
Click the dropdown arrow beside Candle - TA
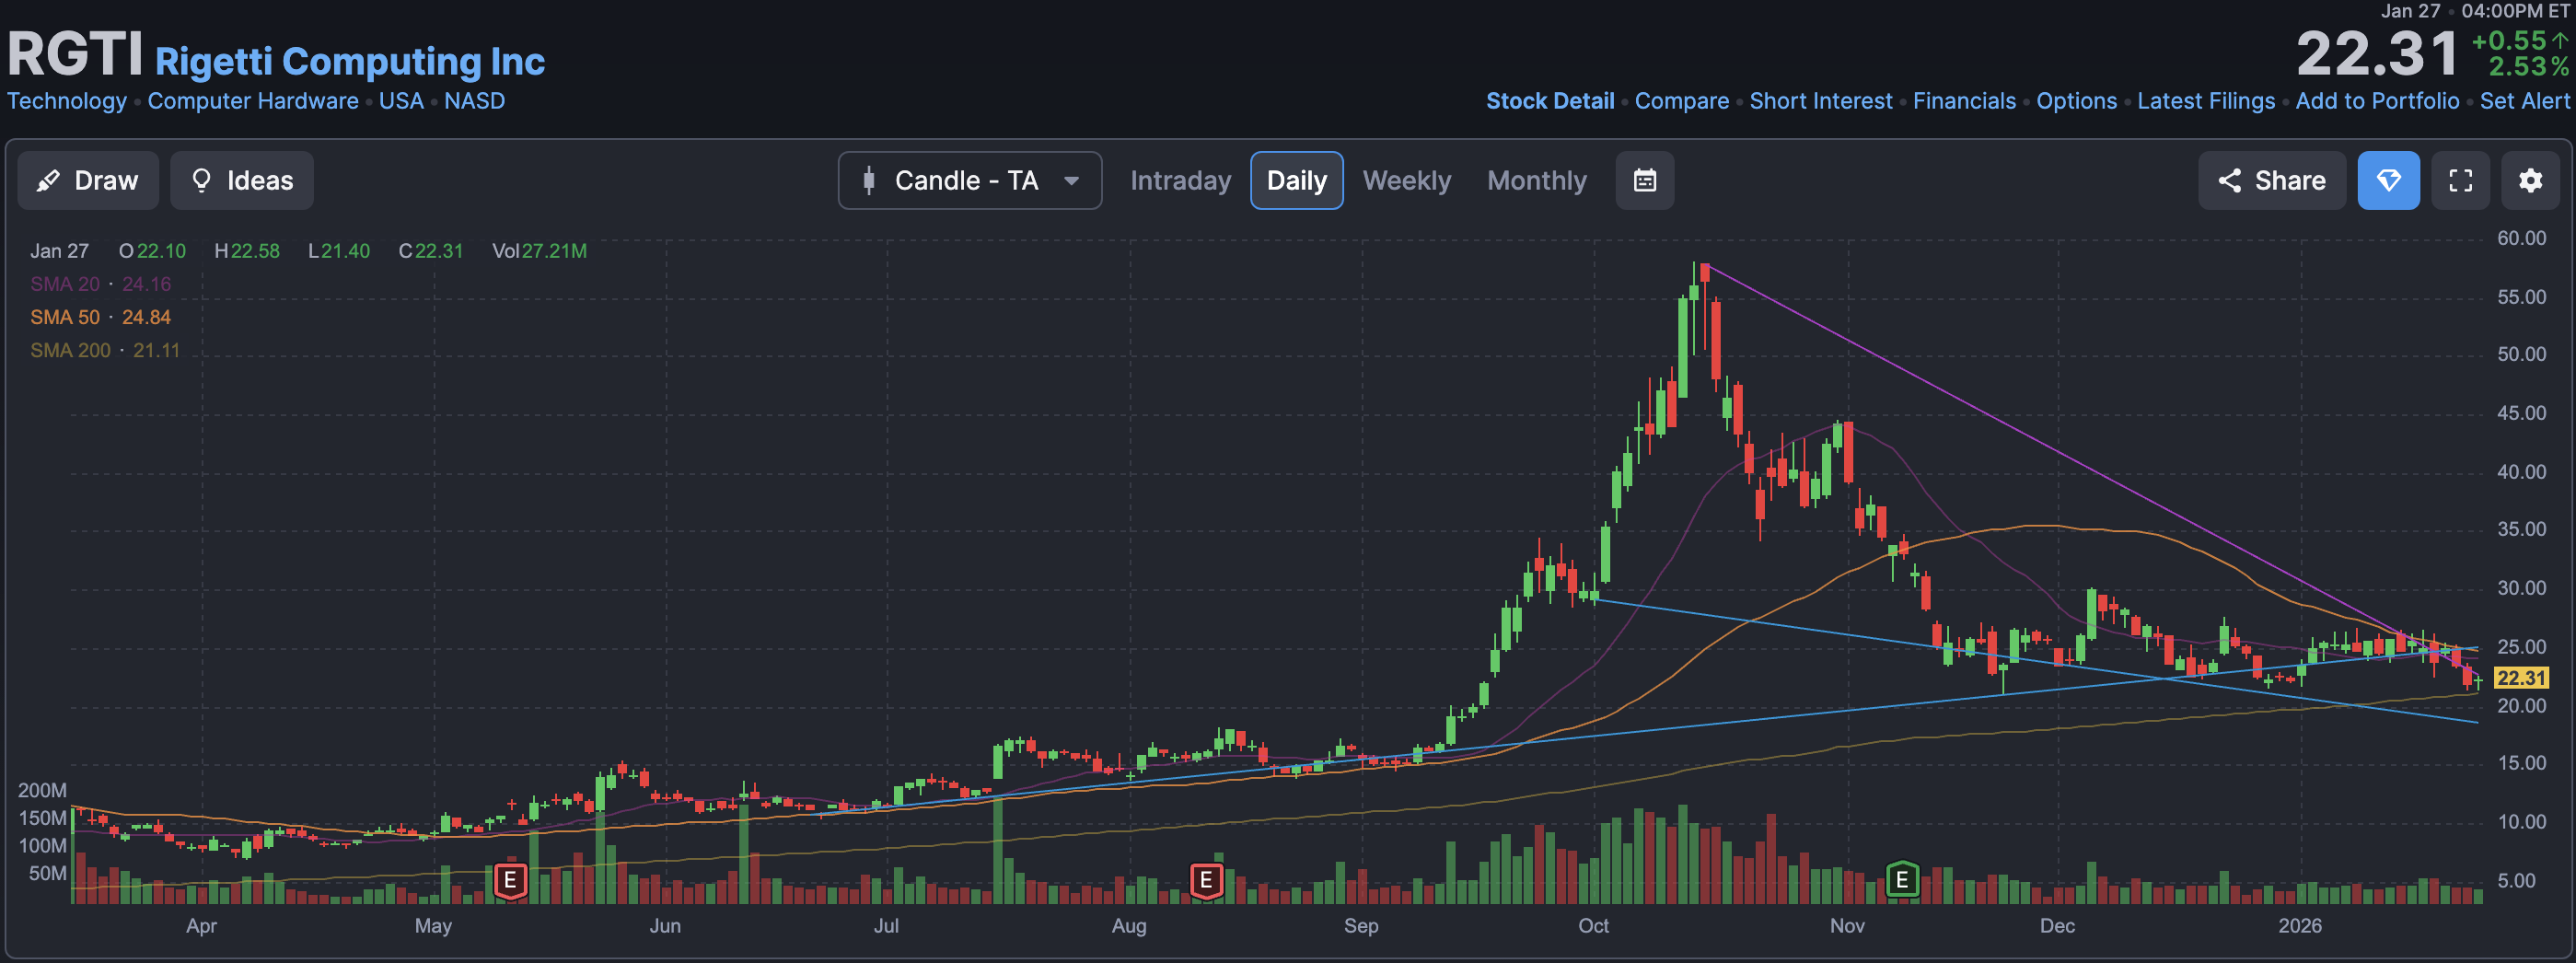click(1071, 182)
